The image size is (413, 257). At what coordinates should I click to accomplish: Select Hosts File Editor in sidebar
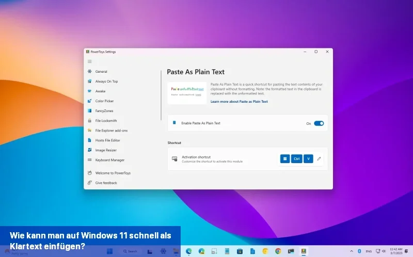click(x=107, y=140)
